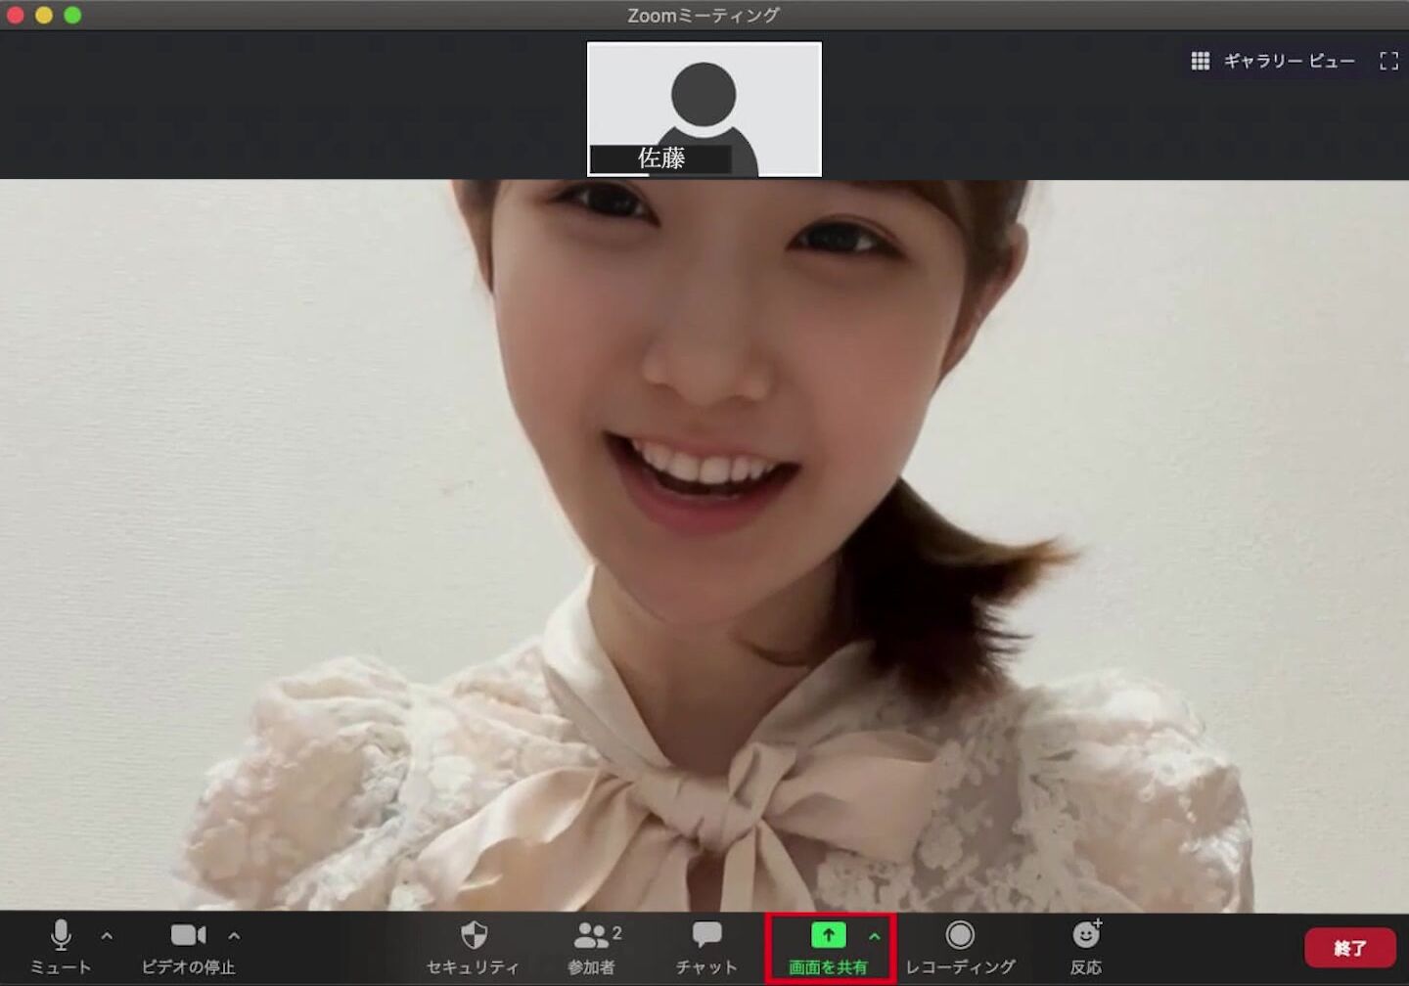Open 反応 reactions emoji icon
This screenshot has width=1409, height=986.
click(x=1086, y=936)
